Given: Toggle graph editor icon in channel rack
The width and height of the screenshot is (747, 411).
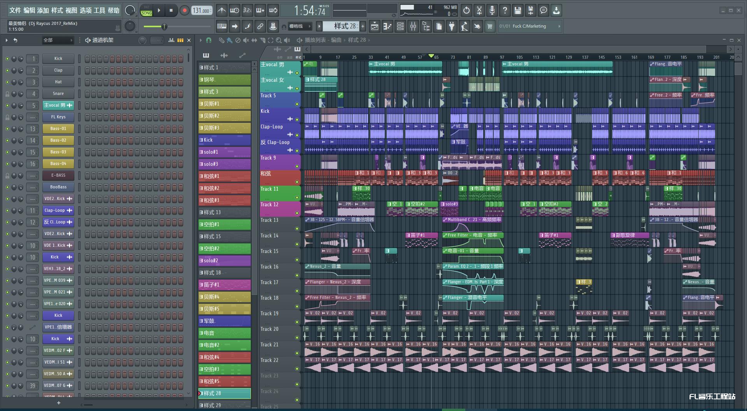Looking at the screenshot, I should pos(171,40).
